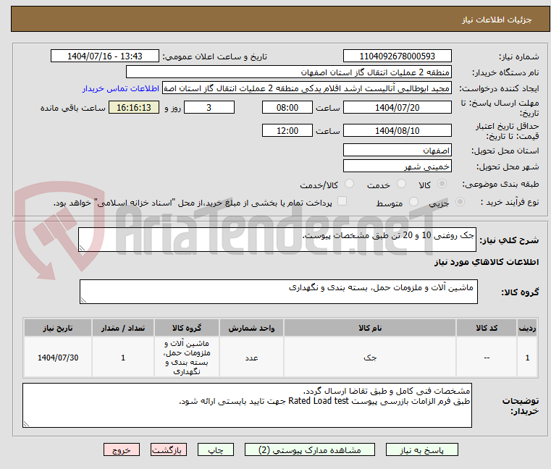Click the announcement date field 1404/07/16 - 13:43
Viewport: 551px width, 469px height.
click(105, 56)
